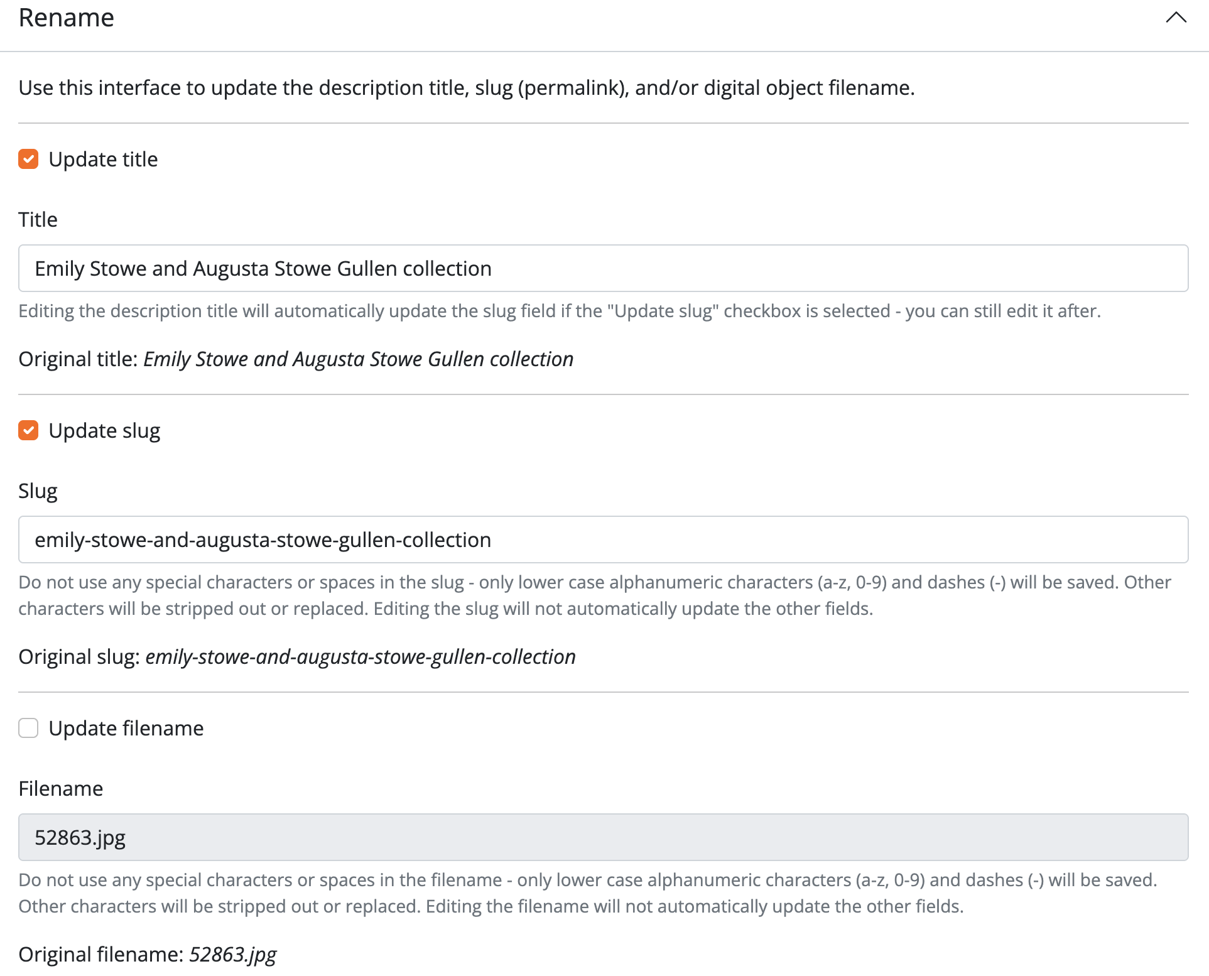Click the italic original title text
The width and height of the screenshot is (1209, 976).
pos(358,359)
